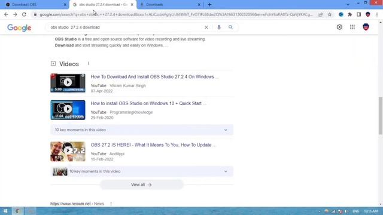Switch the ENG input language indicator
This screenshot has height=215, width=383.
(356, 211)
